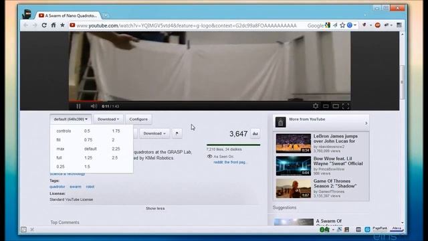Reload the page with the refresh icon
The image size is (428, 241).
pyautogui.click(x=44, y=25)
